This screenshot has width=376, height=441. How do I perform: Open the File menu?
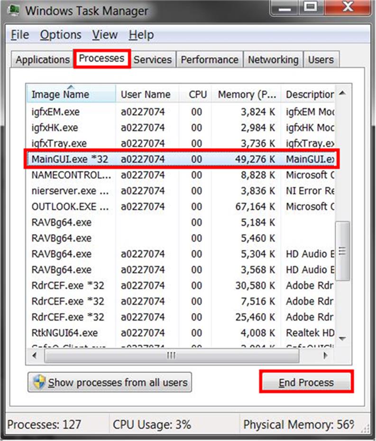20,35
